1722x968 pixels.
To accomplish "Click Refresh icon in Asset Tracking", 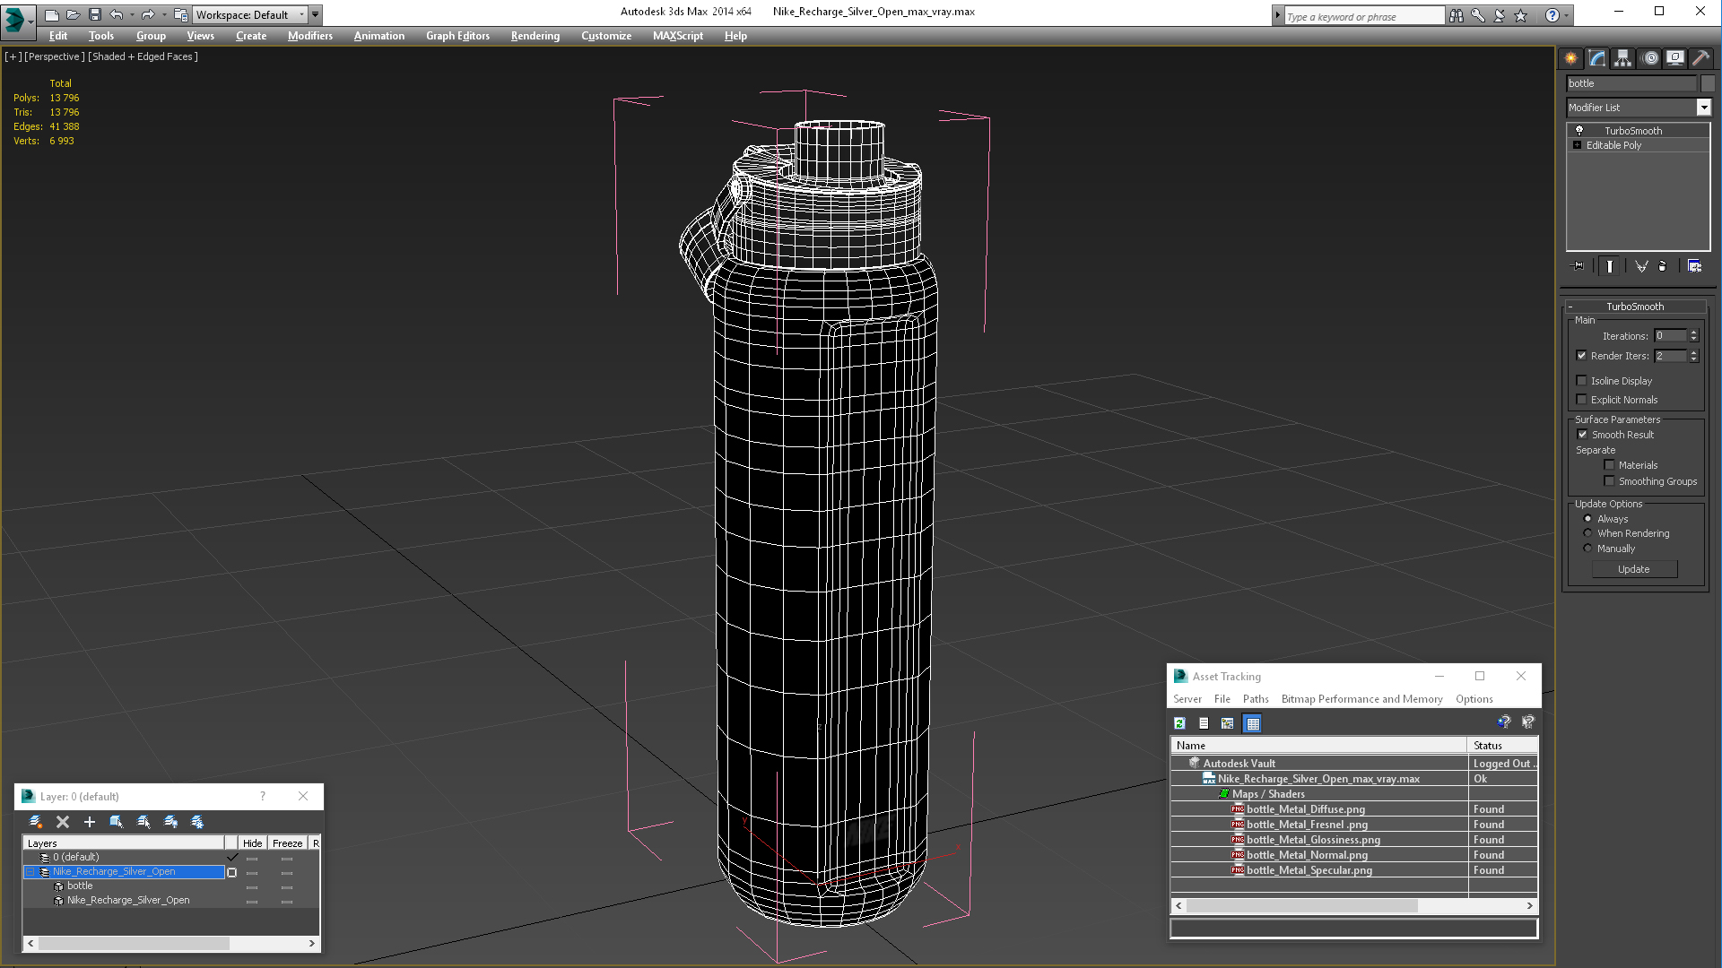I will tap(1180, 723).
